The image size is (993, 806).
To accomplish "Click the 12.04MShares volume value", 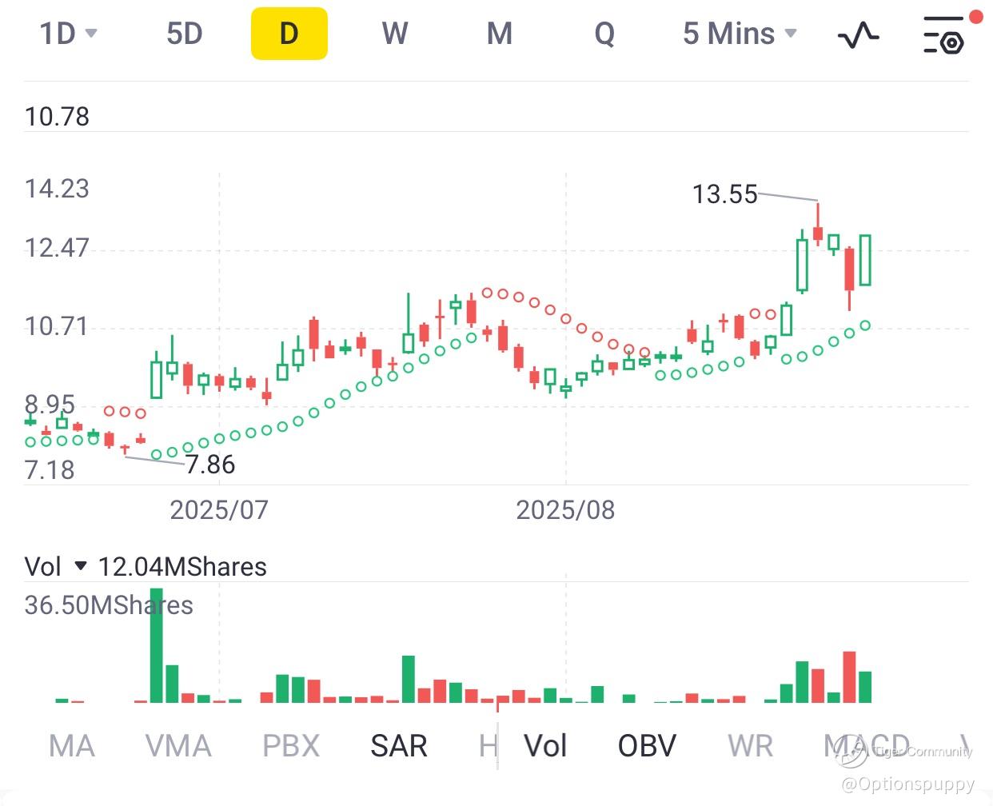I will [x=182, y=567].
